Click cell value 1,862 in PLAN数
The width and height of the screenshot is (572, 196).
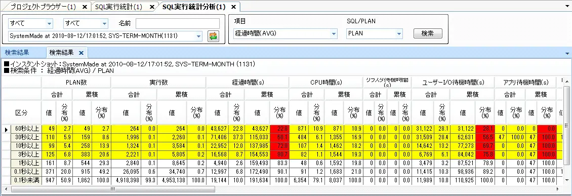(x=82, y=180)
